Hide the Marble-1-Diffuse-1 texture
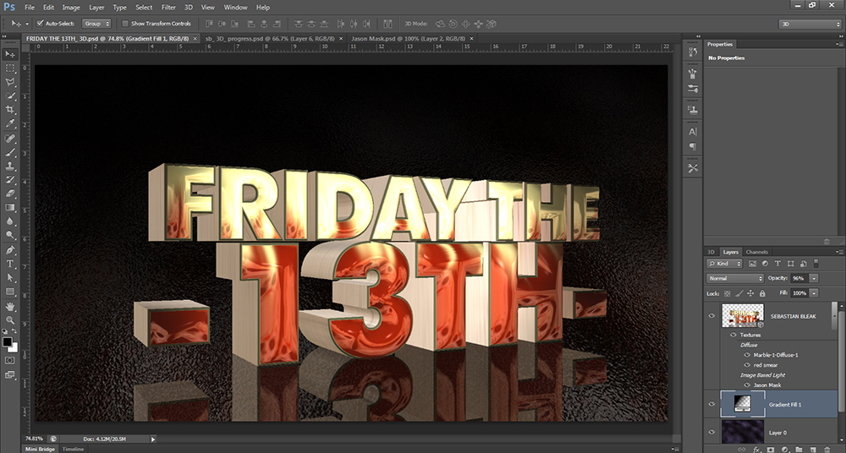 [x=746, y=354]
